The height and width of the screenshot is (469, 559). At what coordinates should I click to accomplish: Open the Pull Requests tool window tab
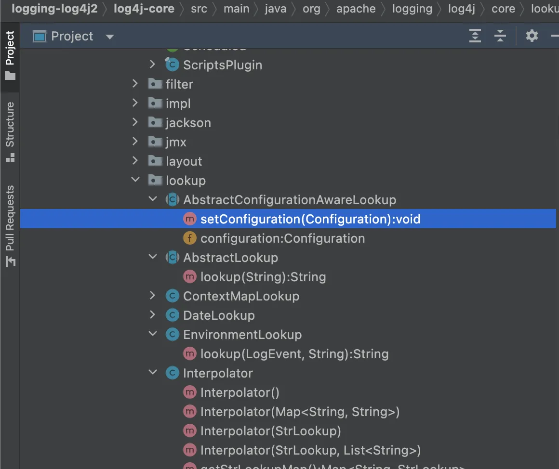tap(10, 225)
